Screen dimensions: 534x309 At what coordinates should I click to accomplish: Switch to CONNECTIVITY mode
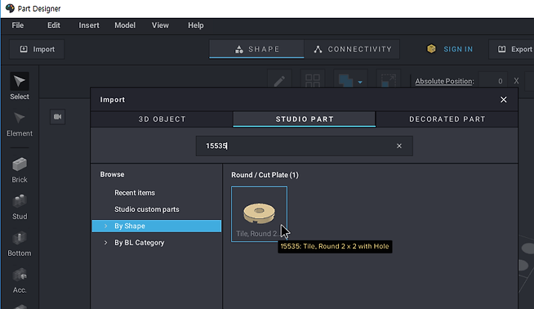pyautogui.click(x=352, y=50)
